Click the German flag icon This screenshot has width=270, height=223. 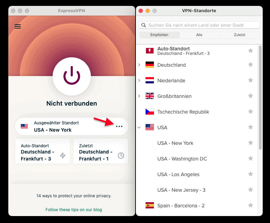tap(150, 65)
